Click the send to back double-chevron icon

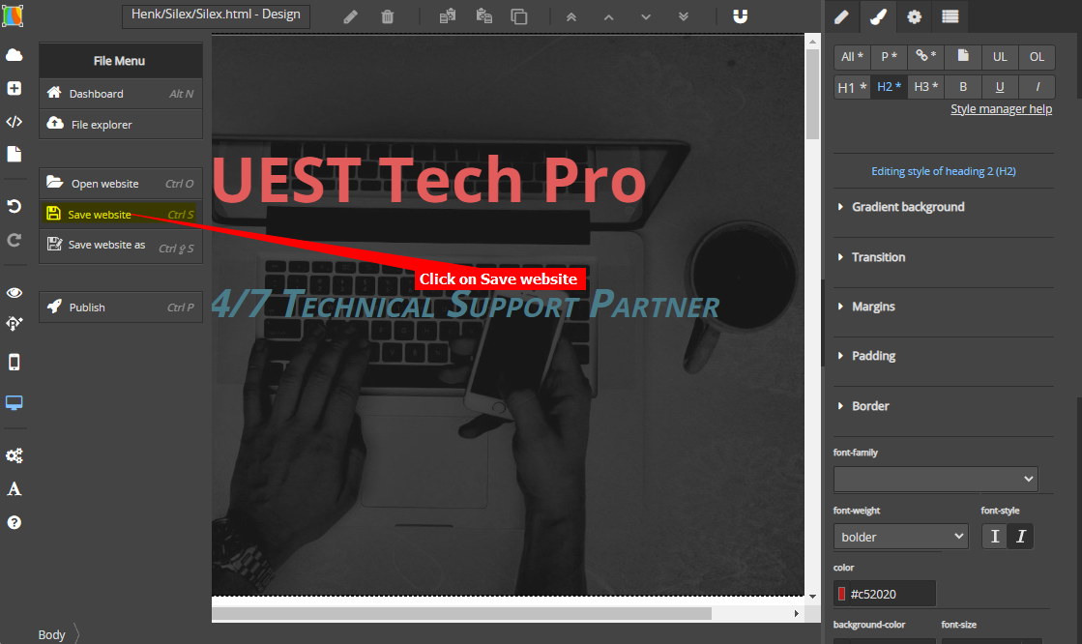pyautogui.click(x=684, y=17)
